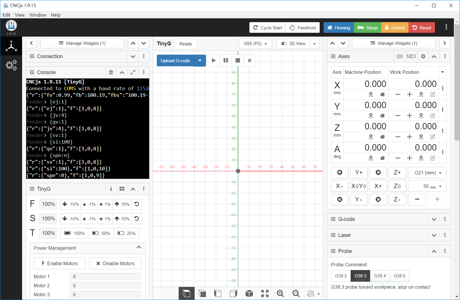Image resolution: width=460 pixels, height=300 pixels.
Task: Open the TinyG grid layout icon
Action: point(122,189)
